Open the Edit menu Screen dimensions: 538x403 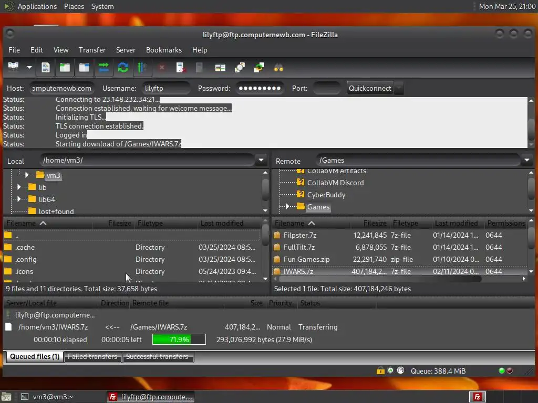click(36, 50)
